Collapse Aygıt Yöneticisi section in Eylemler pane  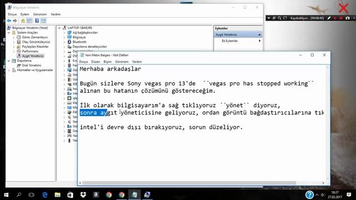(x=260, y=34)
